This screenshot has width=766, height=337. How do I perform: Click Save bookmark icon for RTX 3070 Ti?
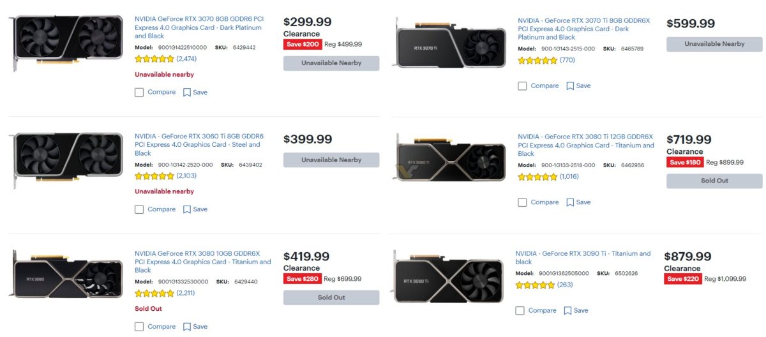tap(570, 86)
